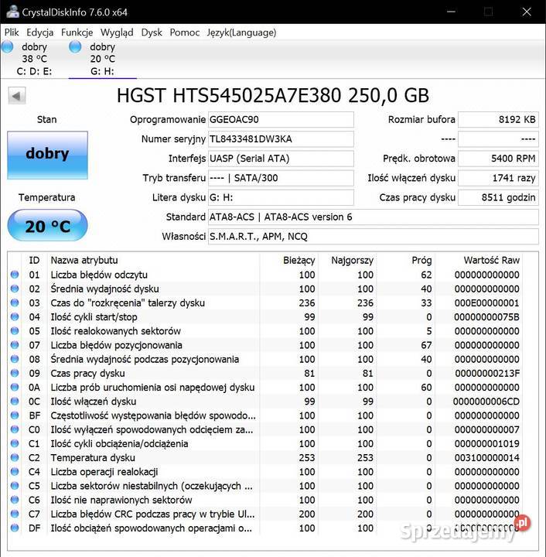Click status dot for 0C Ilość włączeń dysku
This screenshot has width=546, height=557.
(x=15, y=402)
